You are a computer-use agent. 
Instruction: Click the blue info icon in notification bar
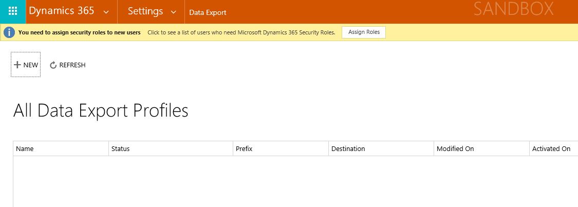[9, 32]
